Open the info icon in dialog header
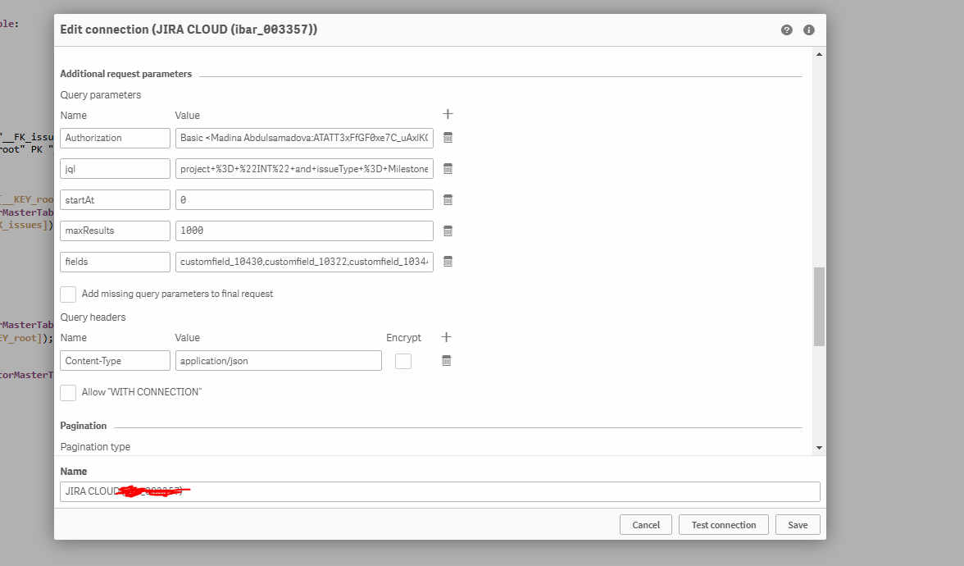This screenshot has height=566, width=964. point(809,30)
